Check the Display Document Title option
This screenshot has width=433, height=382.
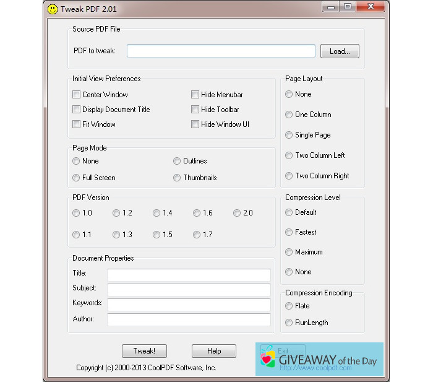coord(77,110)
